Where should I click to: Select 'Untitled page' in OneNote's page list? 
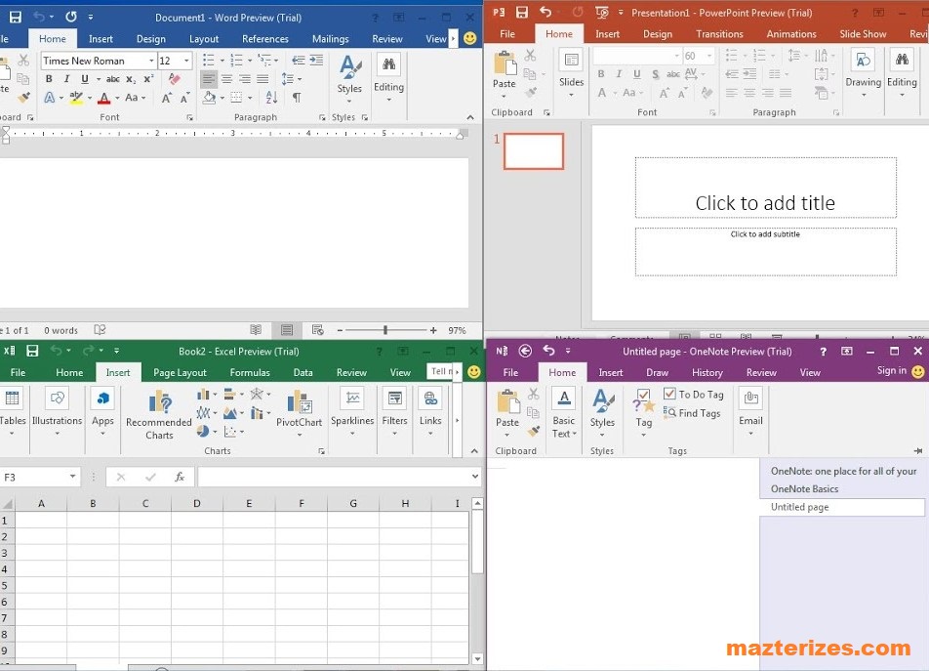point(842,507)
